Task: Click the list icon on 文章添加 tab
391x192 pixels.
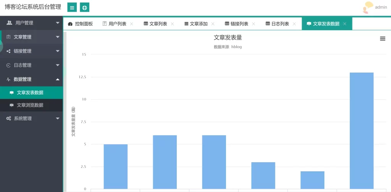Action: [186, 24]
